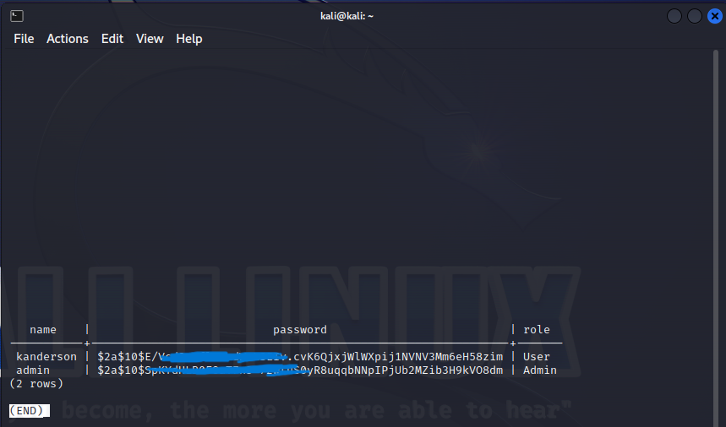Click the "Admin" role value

click(540, 370)
